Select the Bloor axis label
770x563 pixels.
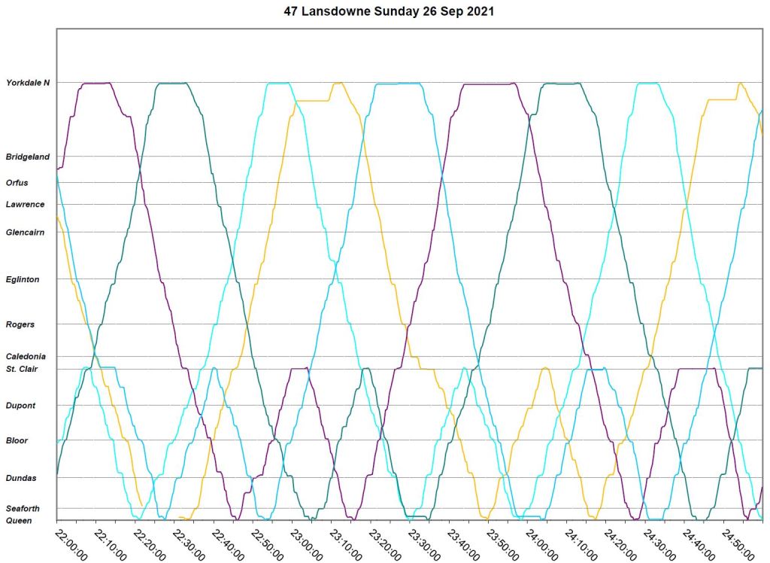[17, 441]
